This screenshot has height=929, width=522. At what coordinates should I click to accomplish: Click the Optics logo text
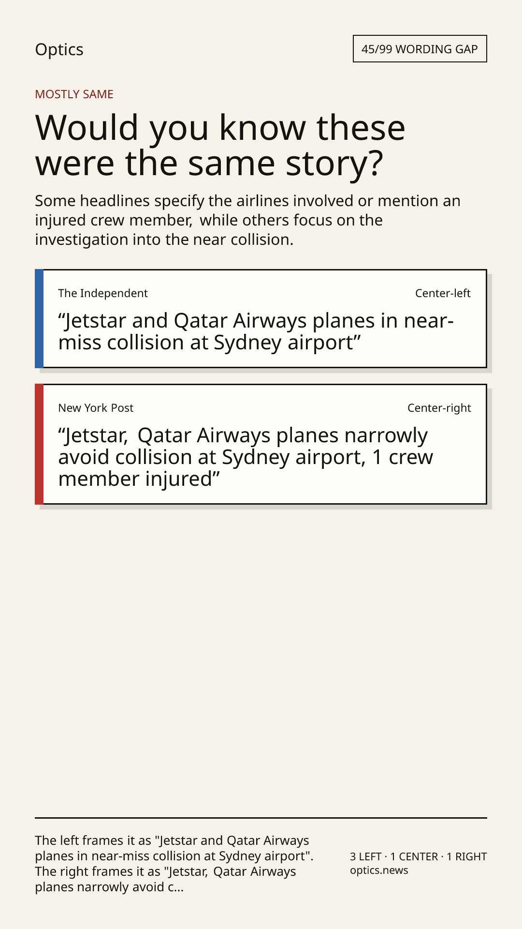(59, 49)
